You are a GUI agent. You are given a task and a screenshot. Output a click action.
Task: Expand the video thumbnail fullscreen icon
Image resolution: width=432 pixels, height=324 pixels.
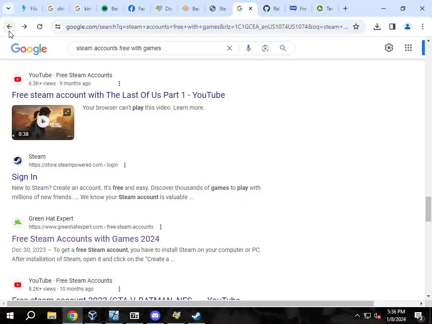point(67,112)
